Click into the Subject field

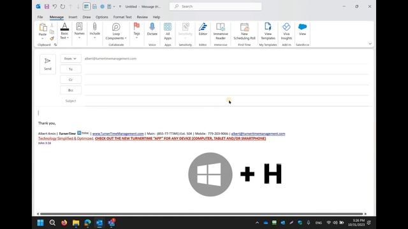point(226,101)
